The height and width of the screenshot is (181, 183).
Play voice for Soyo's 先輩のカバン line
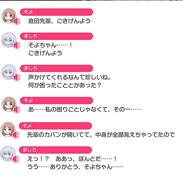click(x=16, y=135)
